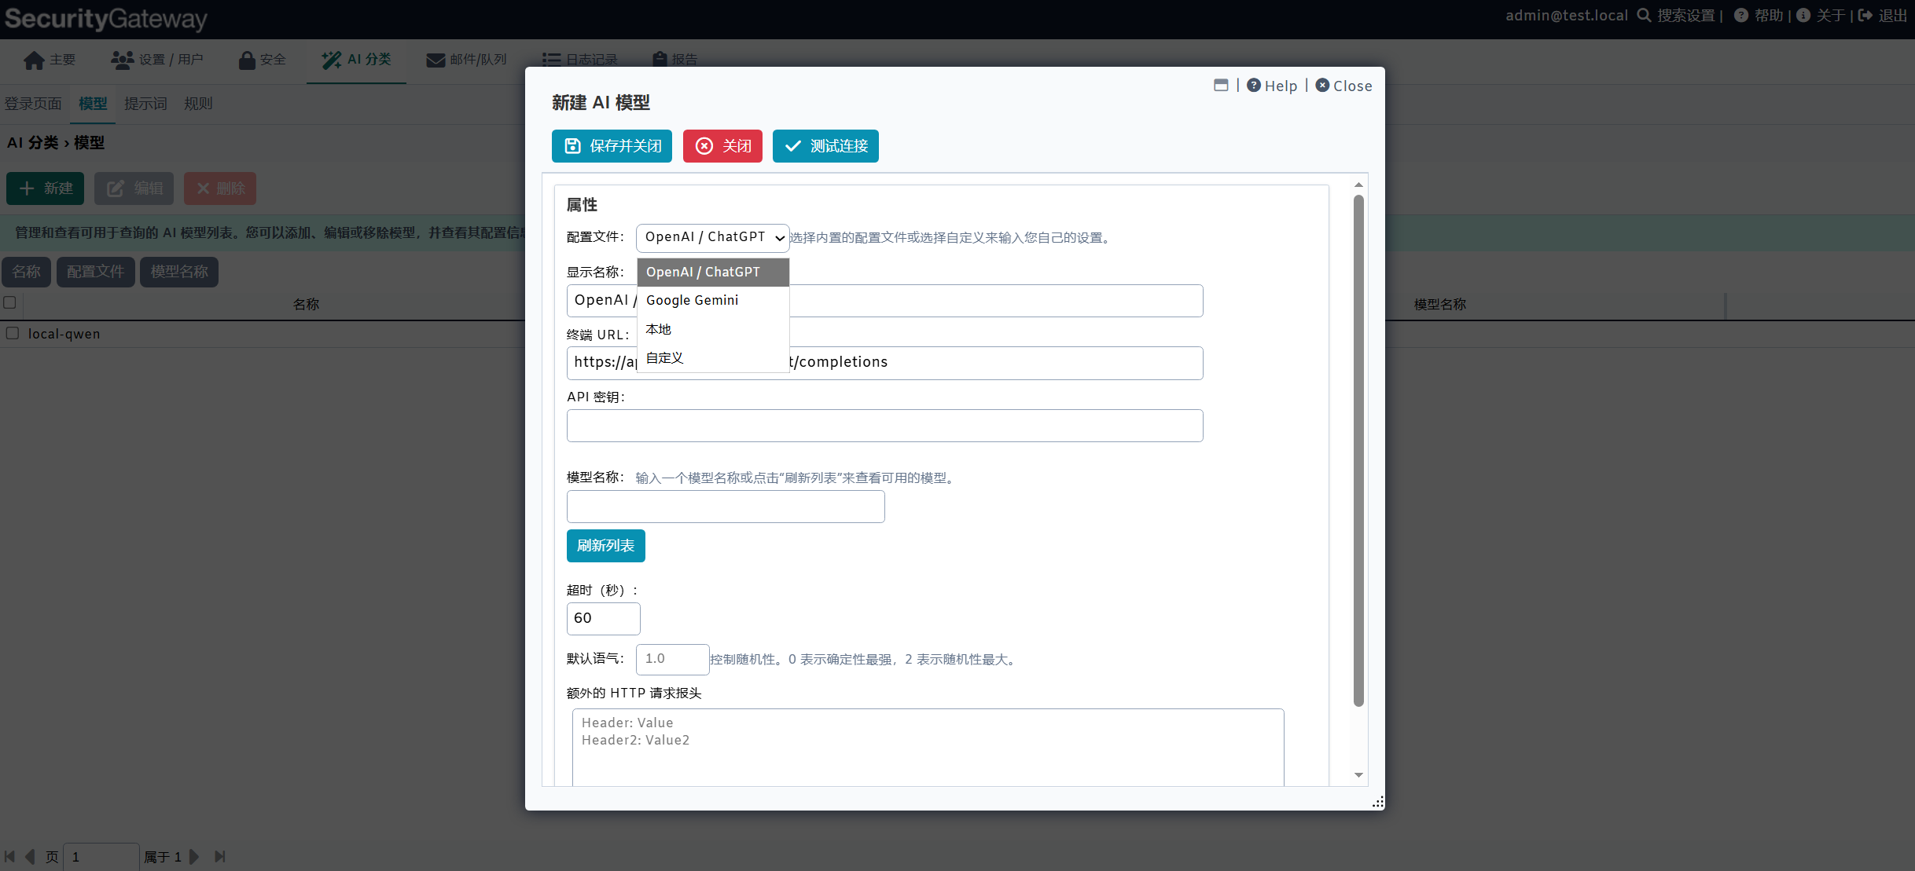The image size is (1915, 871).
Task: Click the SecurityGateway logo
Action: tap(106, 19)
